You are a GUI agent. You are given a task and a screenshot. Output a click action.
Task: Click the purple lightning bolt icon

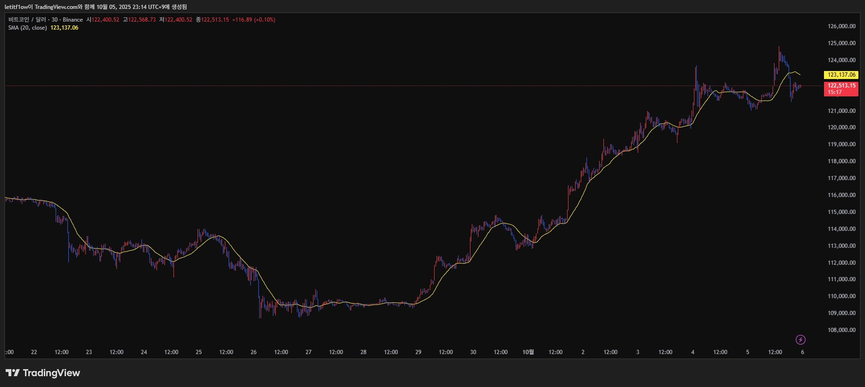800,340
